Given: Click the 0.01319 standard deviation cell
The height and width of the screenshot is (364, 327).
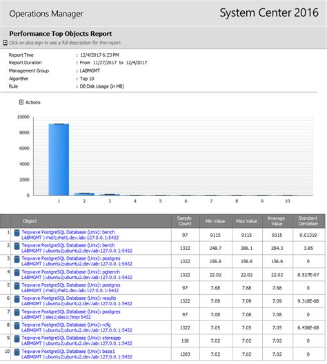Looking at the screenshot, I should pyautogui.click(x=308, y=235).
